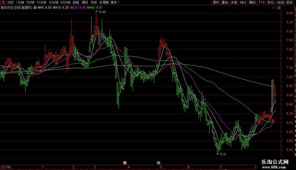
Task: Click month 7 on the time axis
Action: (221, 167)
